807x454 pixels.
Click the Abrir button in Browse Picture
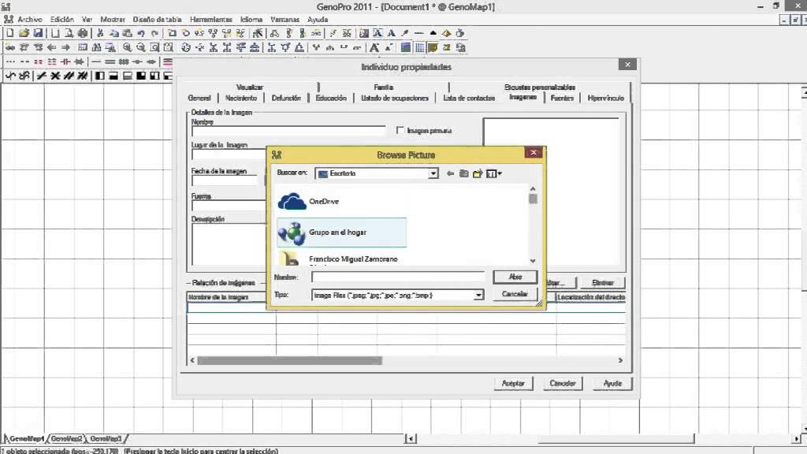[x=515, y=277]
